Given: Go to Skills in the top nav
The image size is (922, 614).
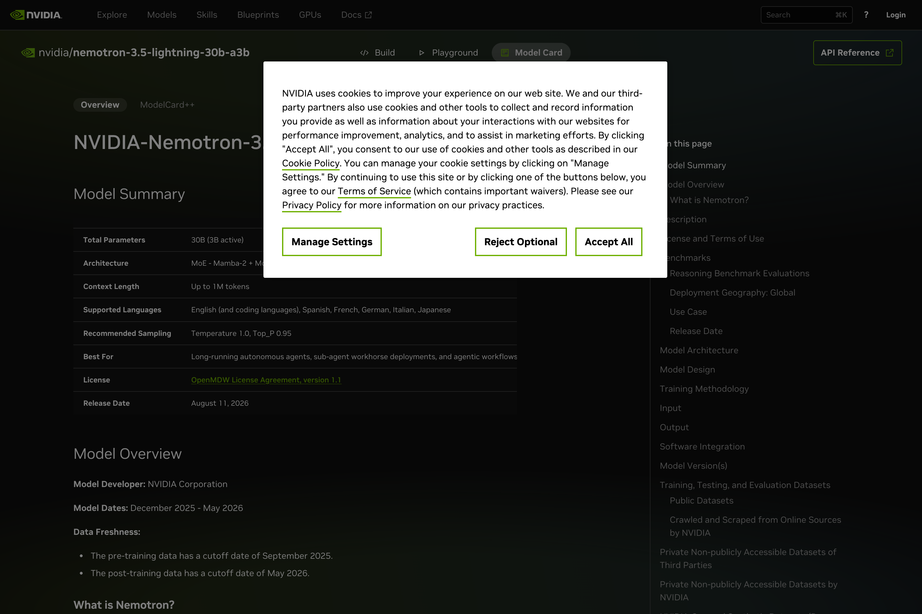Looking at the screenshot, I should 207,15.
